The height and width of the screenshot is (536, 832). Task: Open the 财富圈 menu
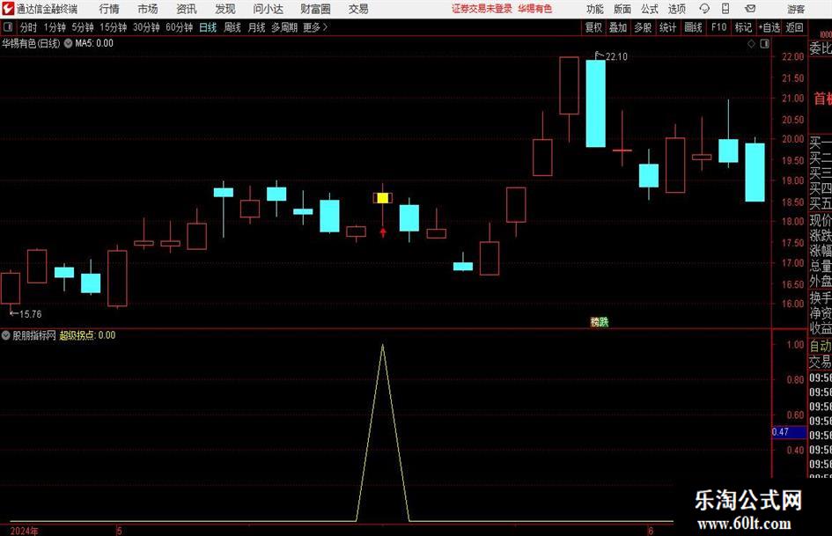(315, 9)
